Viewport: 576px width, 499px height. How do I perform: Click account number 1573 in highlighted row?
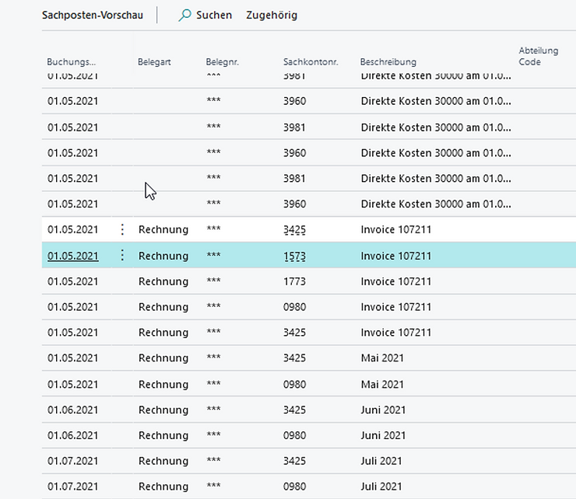point(294,256)
